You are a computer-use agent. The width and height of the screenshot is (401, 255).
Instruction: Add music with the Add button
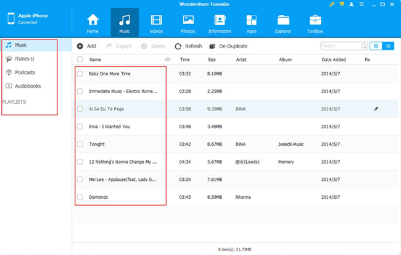tap(86, 46)
